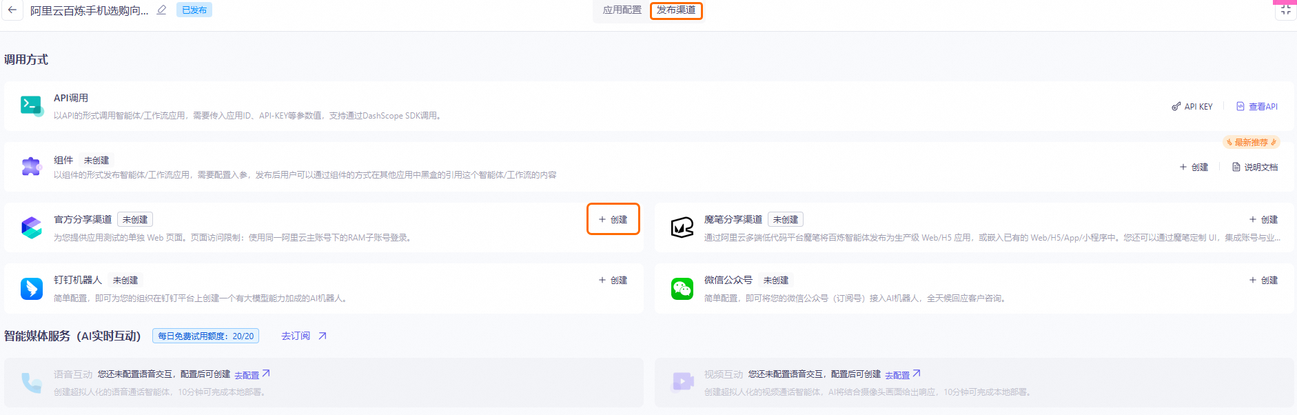1297x415 pixels.
Task: Click the exit fullscreen icon at top right
Action: tap(1285, 10)
